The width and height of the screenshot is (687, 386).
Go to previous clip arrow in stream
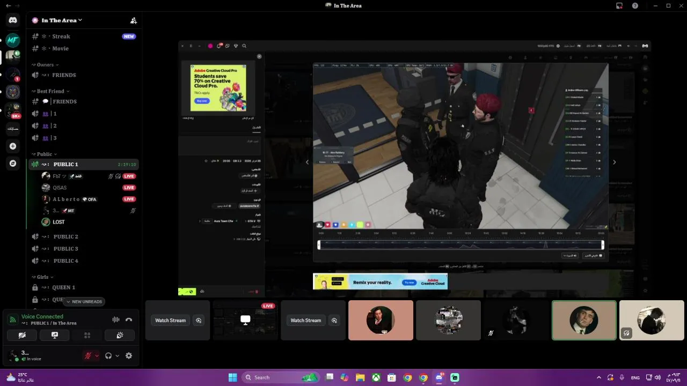307,162
